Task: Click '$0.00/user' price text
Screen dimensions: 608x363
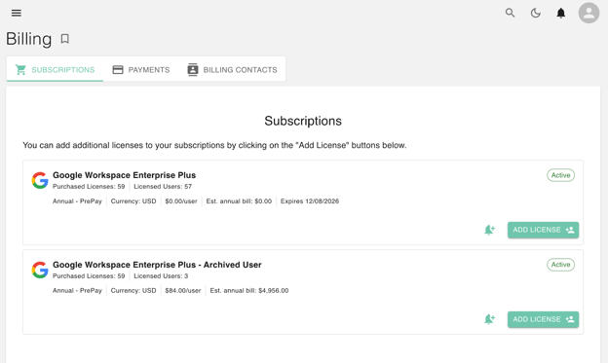Action: (181, 201)
